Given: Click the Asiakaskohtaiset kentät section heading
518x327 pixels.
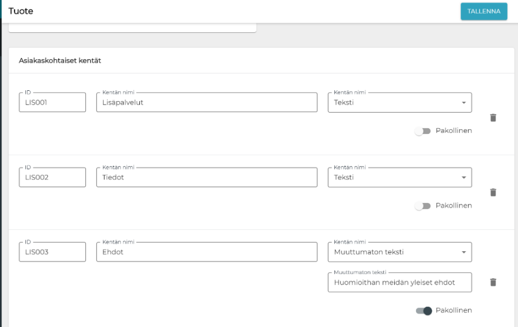Looking at the screenshot, I should pos(60,60).
